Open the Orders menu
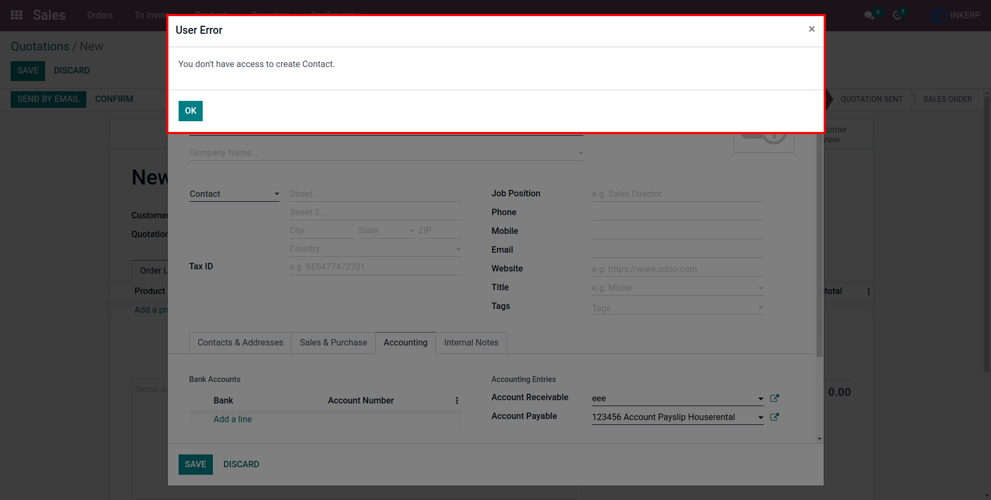Screen dimensions: 991x500 point(100,15)
